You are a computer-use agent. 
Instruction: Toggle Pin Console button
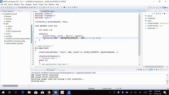point(154,70)
